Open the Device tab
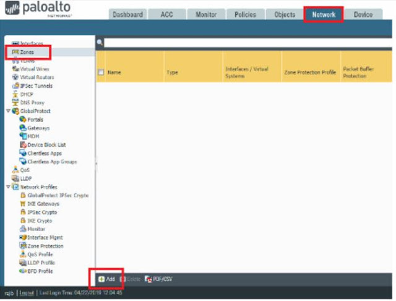 363,14
